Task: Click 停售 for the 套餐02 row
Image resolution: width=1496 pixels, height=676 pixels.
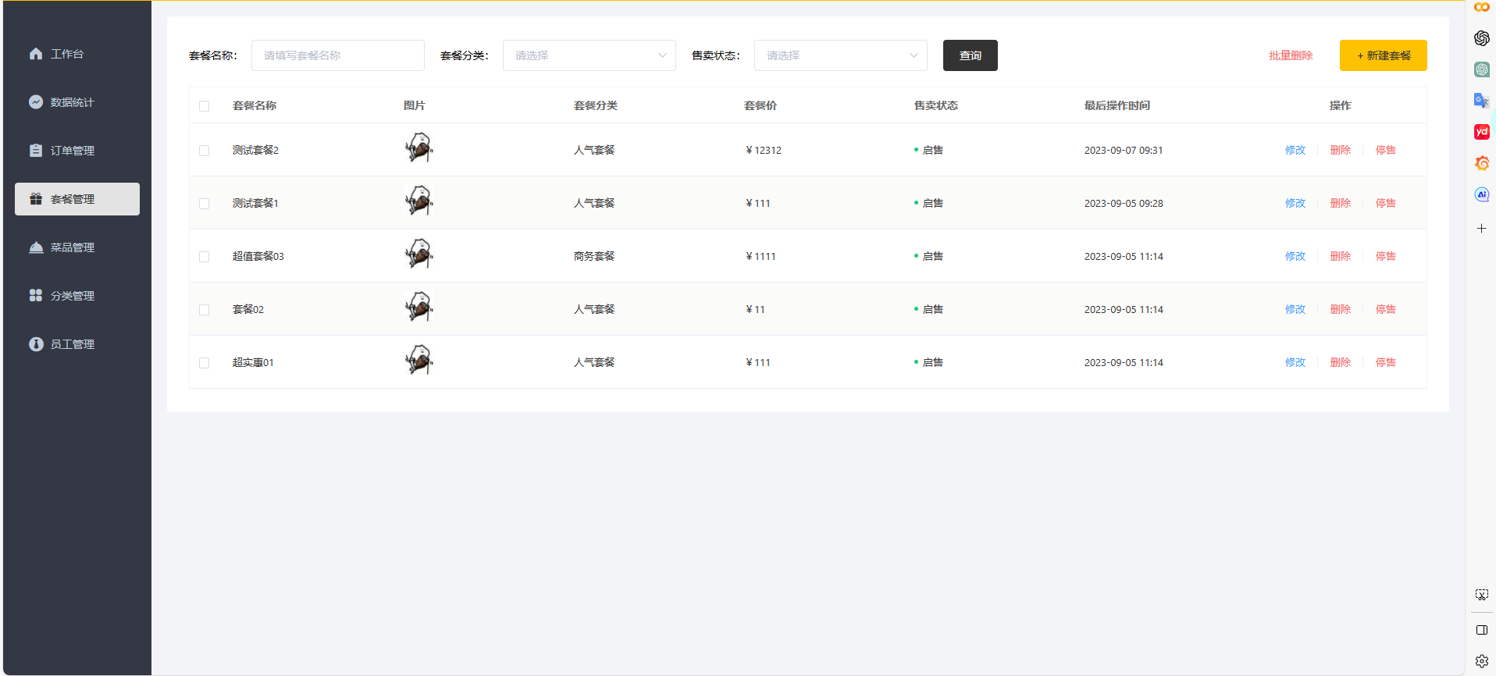Action: [x=1385, y=309]
